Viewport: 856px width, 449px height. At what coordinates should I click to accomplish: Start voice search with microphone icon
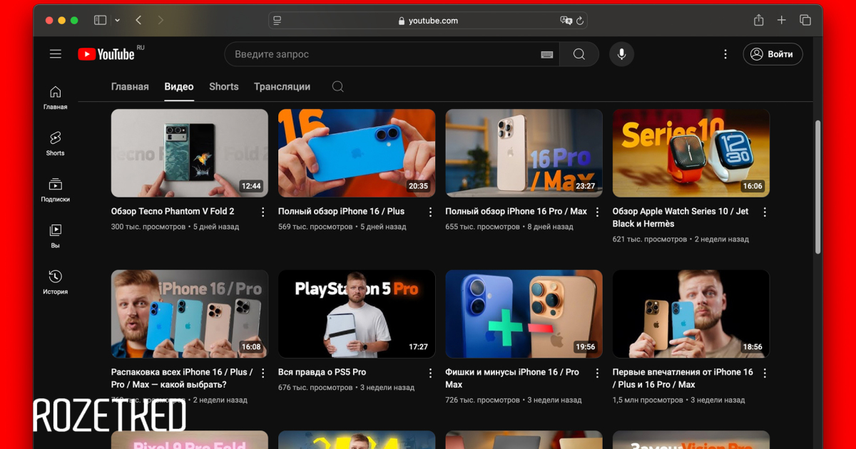coord(621,54)
